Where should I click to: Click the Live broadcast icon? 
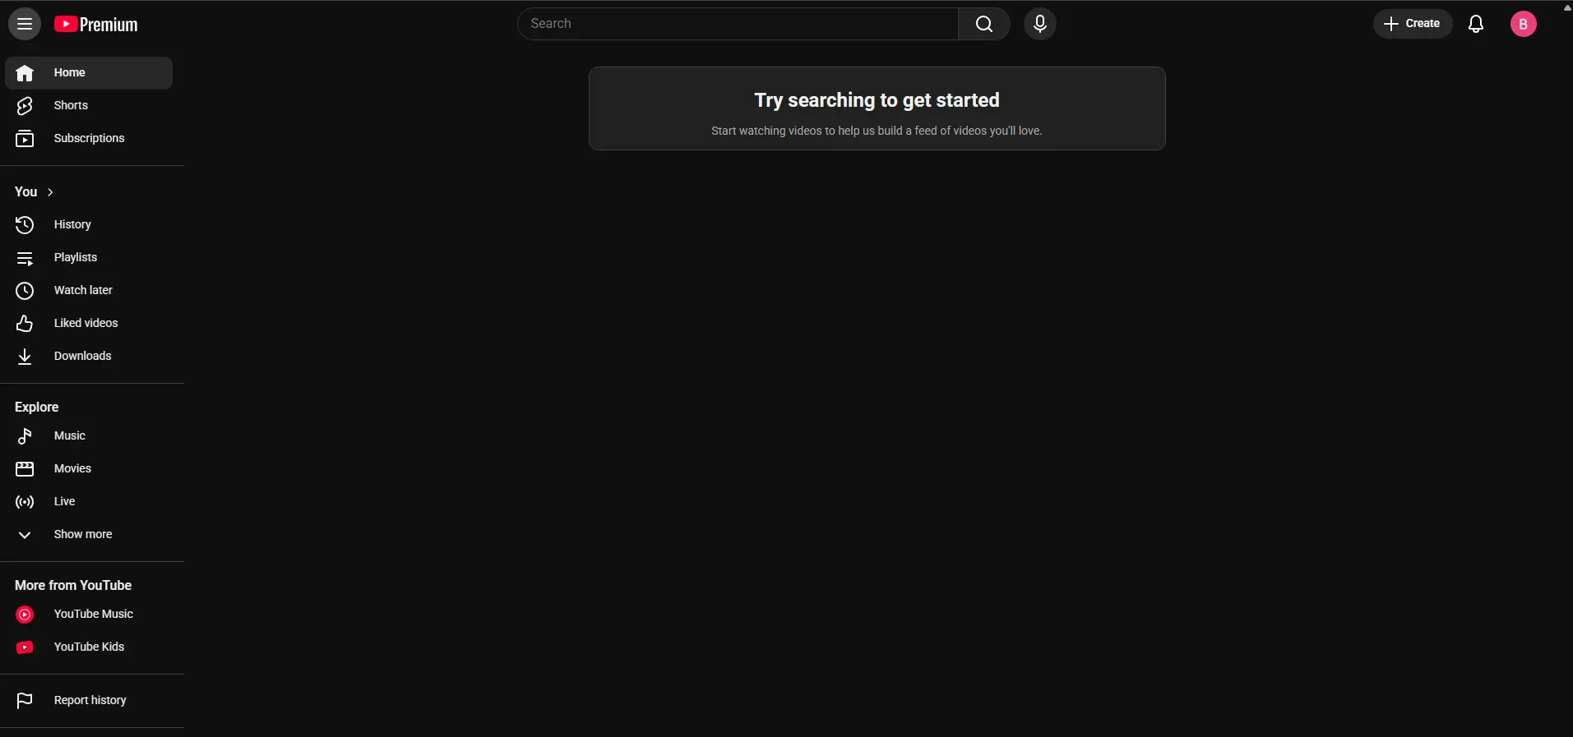(x=25, y=502)
